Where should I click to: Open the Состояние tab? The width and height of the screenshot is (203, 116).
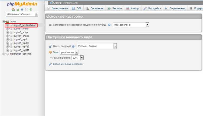tap(95, 8)
